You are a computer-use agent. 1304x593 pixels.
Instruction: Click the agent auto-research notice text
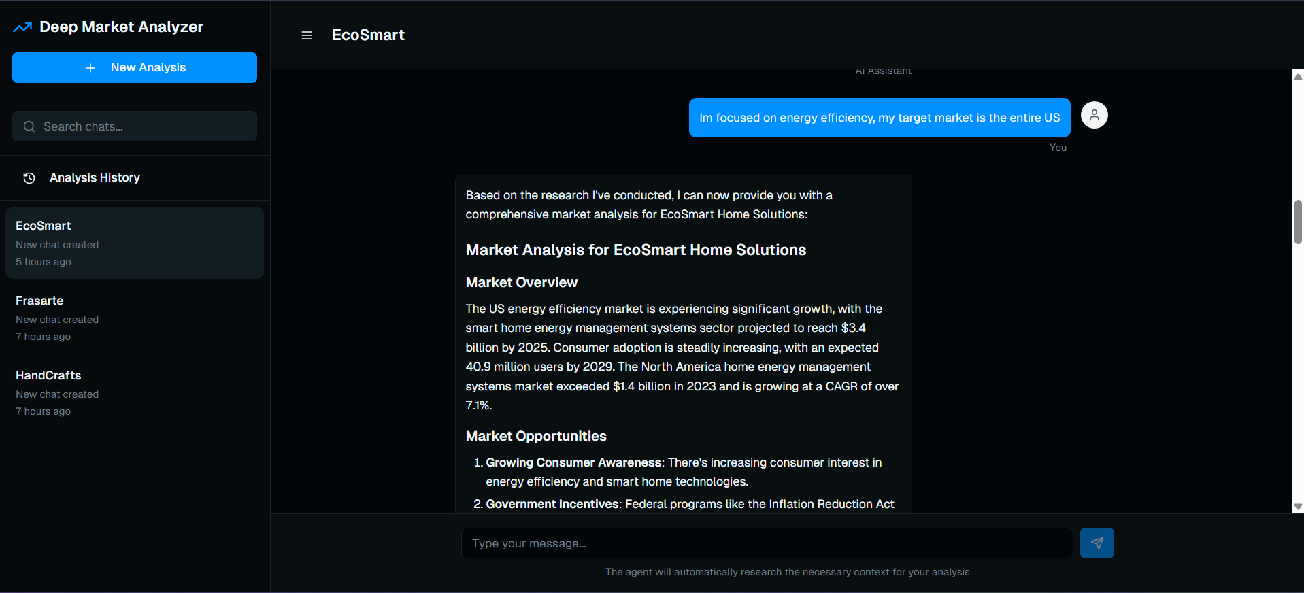(787, 572)
